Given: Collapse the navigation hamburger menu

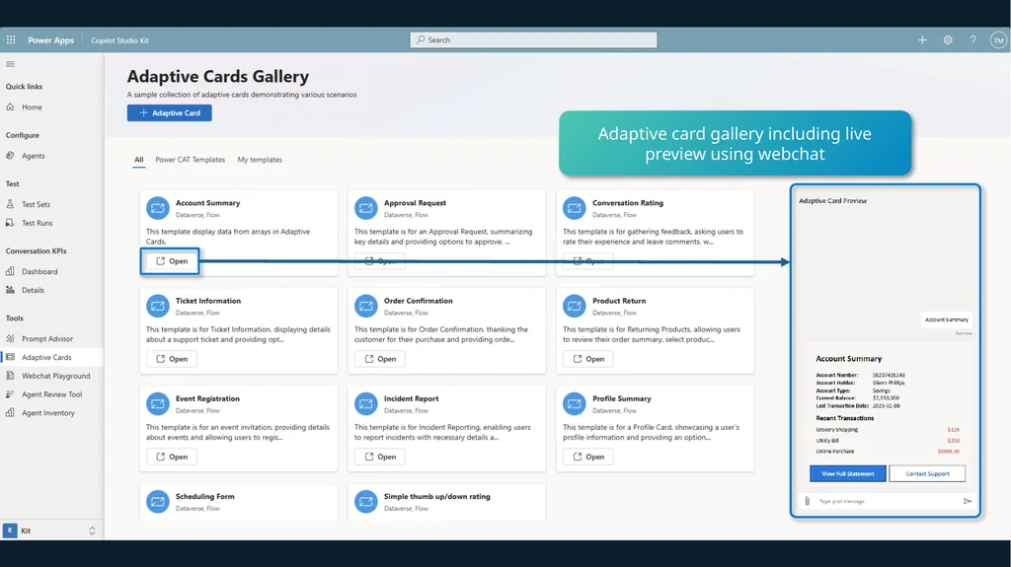Looking at the screenshot, I should click(10, 64).
